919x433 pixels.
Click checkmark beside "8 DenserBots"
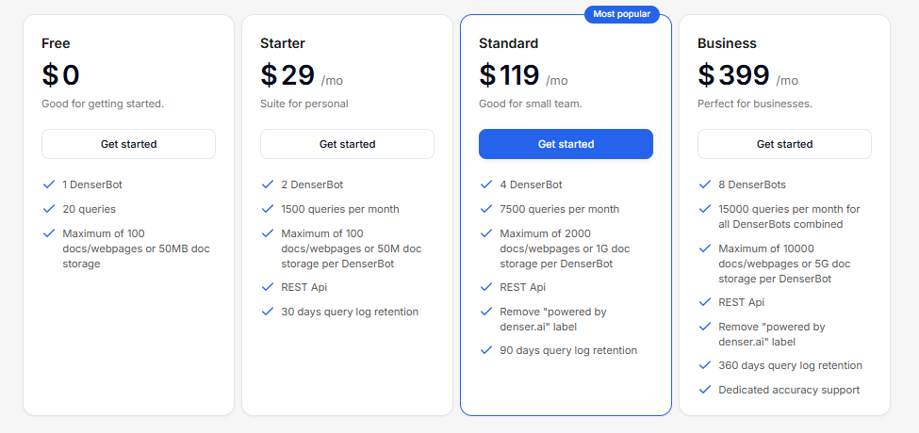click(x=704, y=184)
